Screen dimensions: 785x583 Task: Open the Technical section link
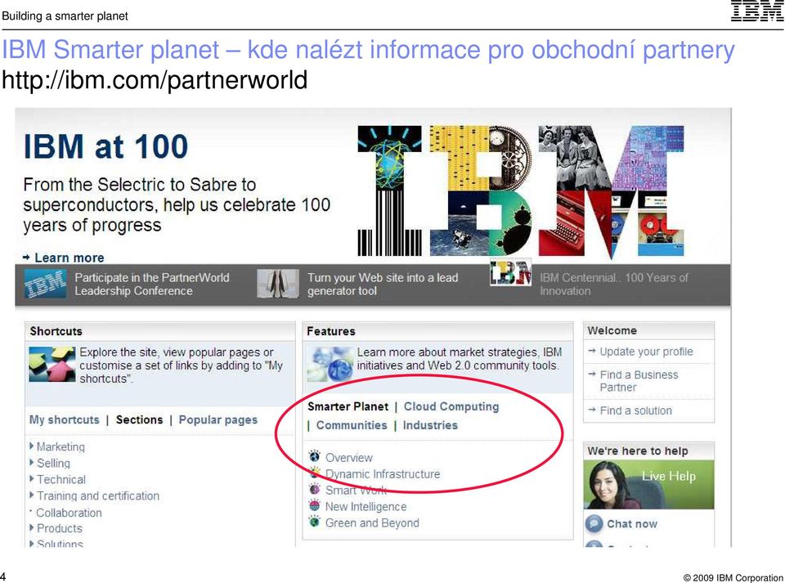pos(61,480)
